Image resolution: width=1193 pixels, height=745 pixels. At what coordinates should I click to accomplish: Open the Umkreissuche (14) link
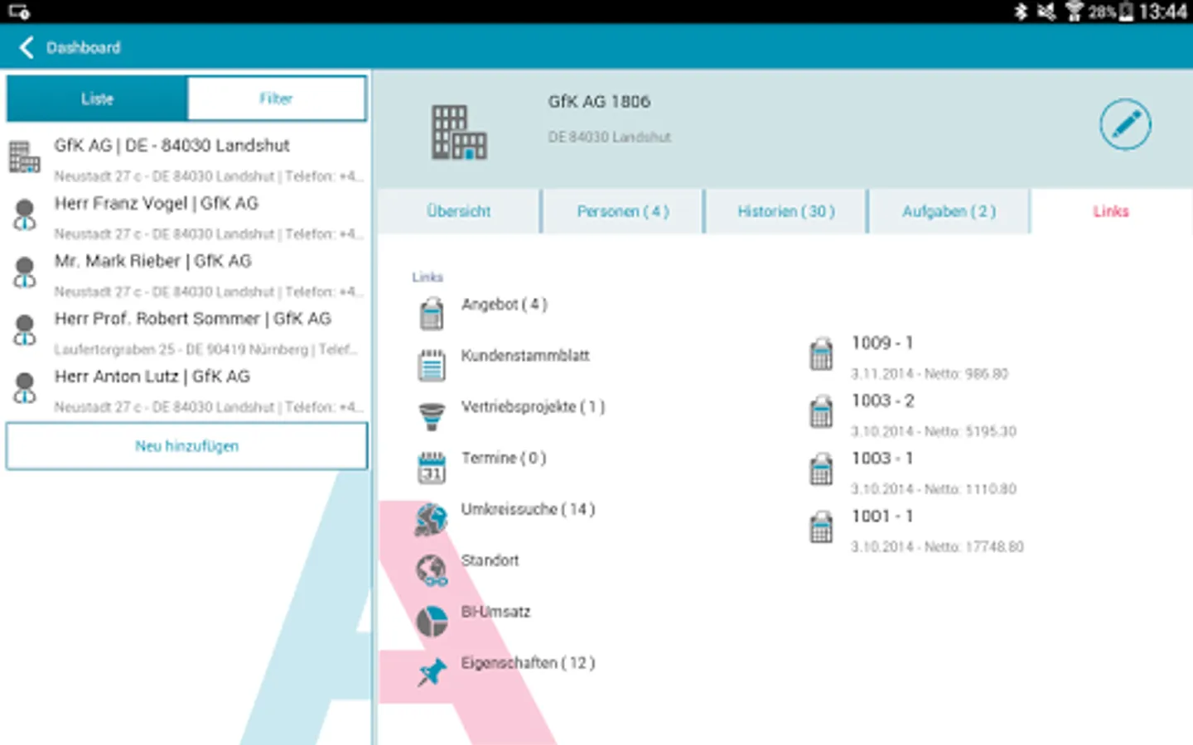tap(528, 510)
